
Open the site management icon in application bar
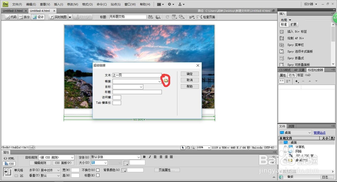(181, 4)
